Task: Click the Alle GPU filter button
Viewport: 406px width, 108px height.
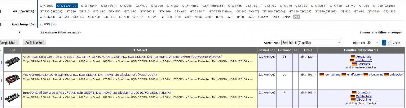Action: [297, 17]
